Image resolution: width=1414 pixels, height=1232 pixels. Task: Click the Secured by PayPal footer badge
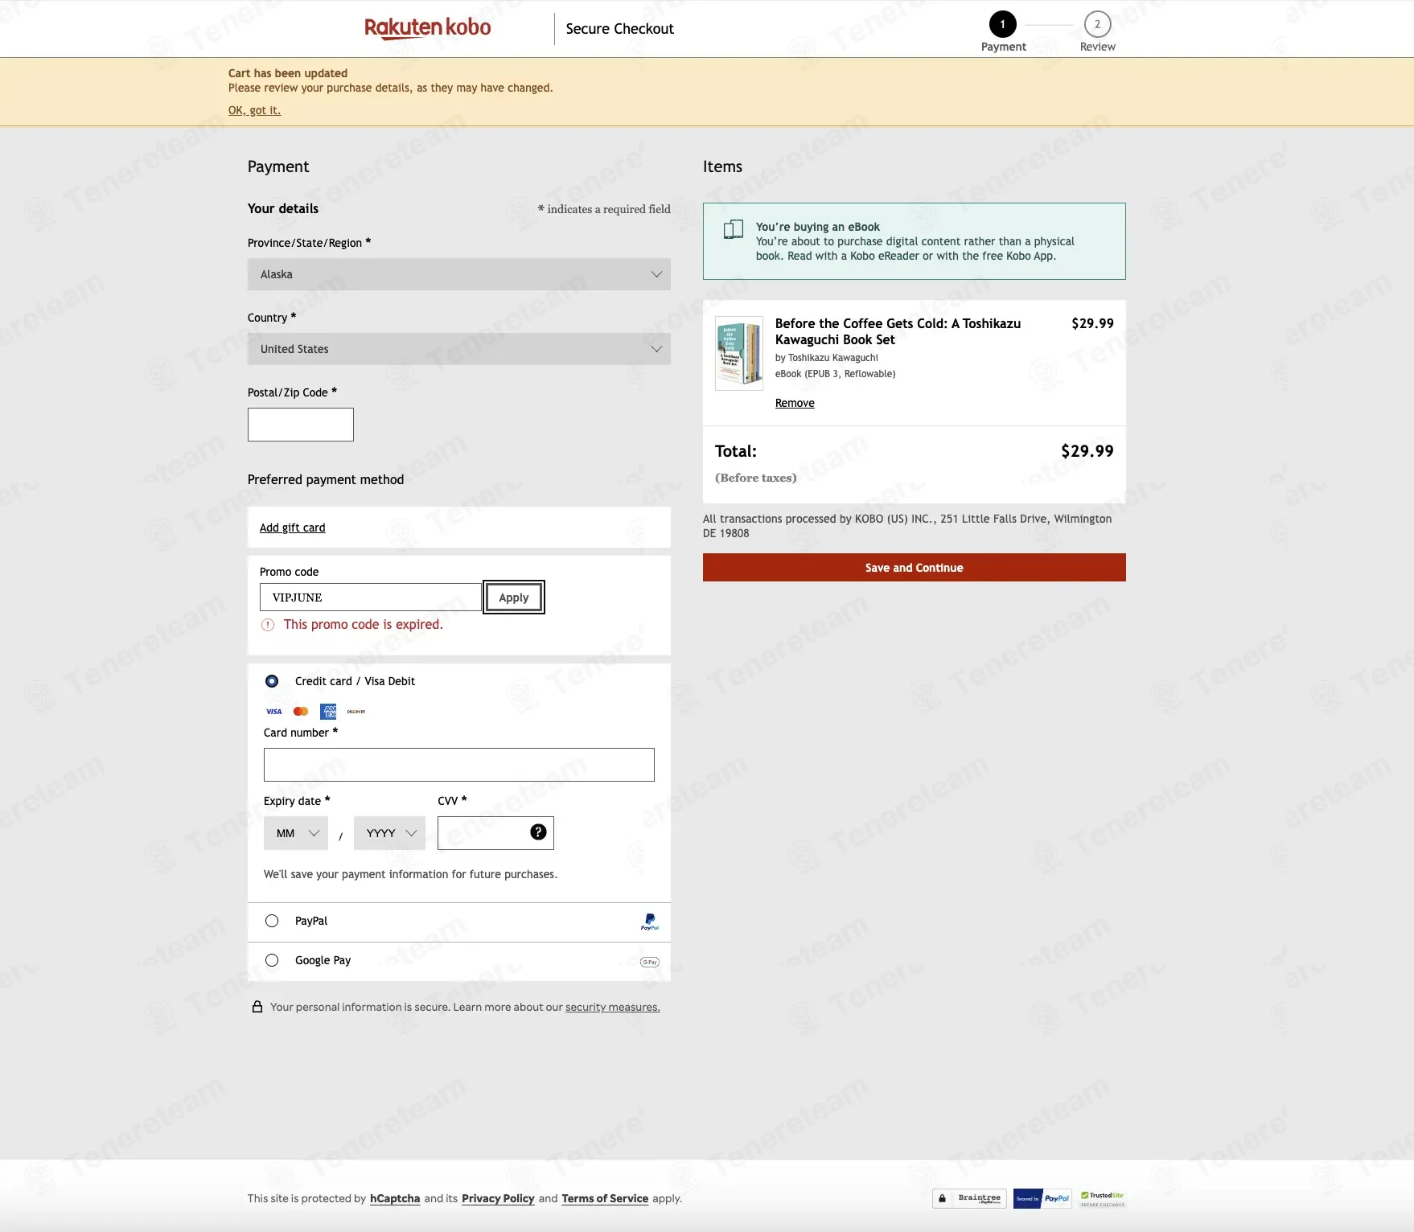click(x=1042, y=1198)
